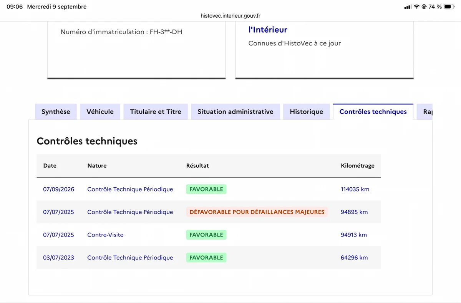
Task: Tap the 09:06 clock in status bar
Action: (x=15, y=7)
